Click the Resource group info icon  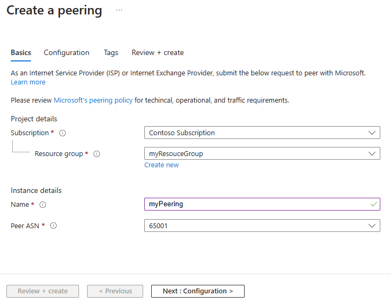(x=97, y=154)
